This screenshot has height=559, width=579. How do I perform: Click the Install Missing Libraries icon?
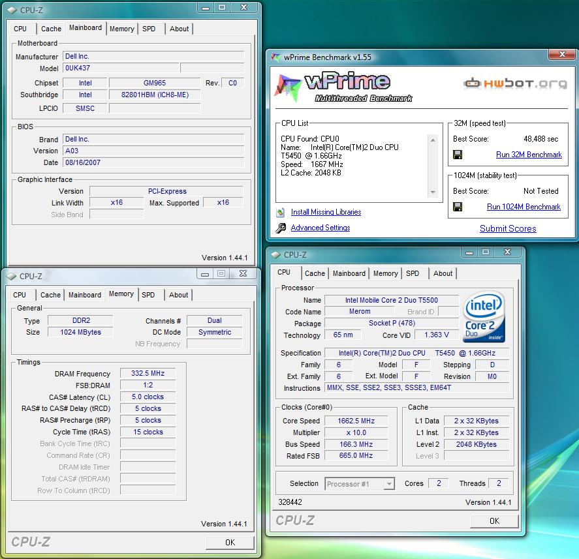tap(281, 212)
